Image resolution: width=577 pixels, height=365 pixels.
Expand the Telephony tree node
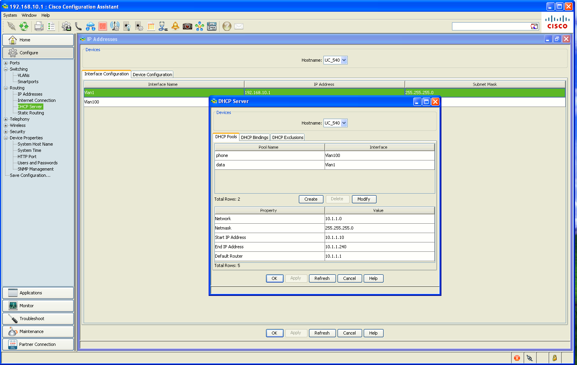pos(6,119)
